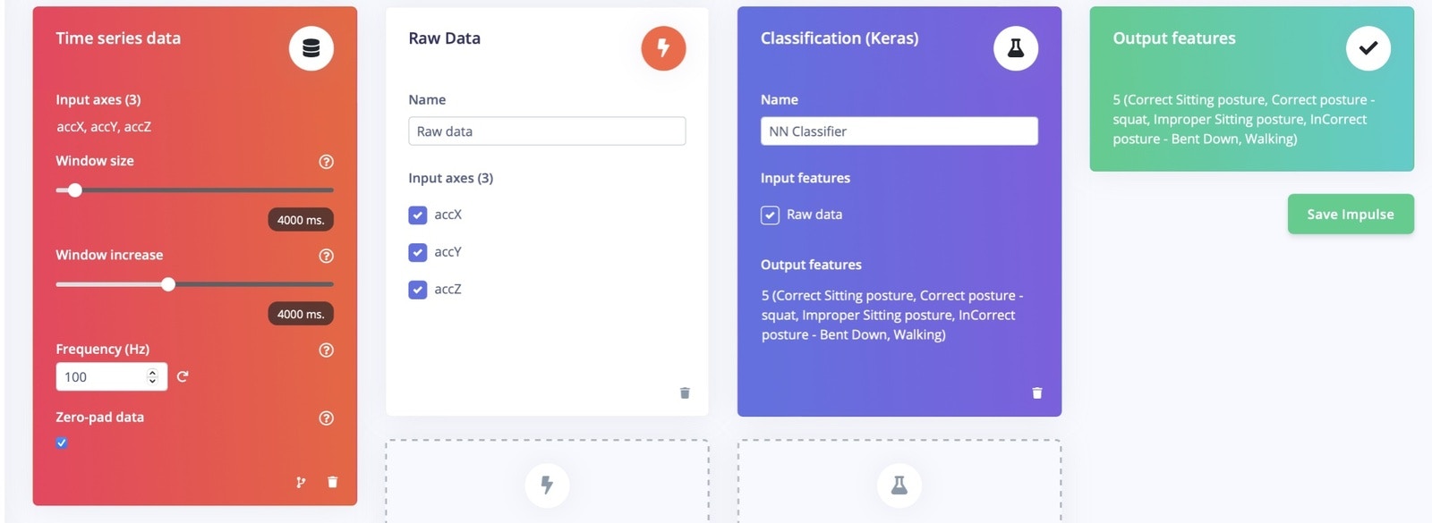1432x523 pixels.
Task: Click the Window increase slider handle
Action: tap(168, 284)
